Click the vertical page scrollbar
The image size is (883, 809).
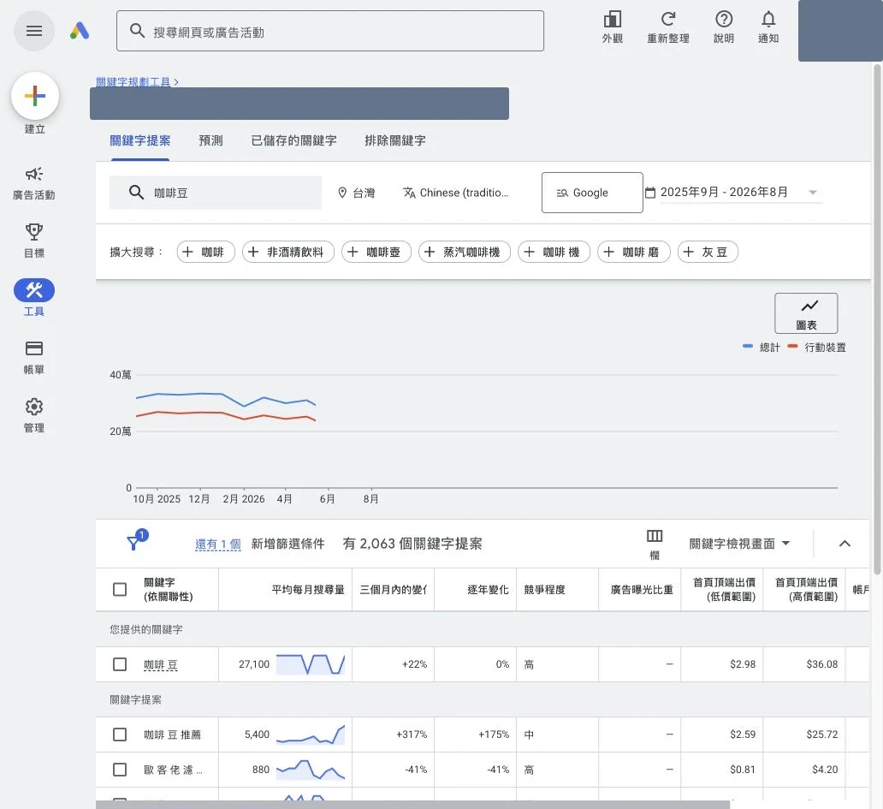coord(877,318)
